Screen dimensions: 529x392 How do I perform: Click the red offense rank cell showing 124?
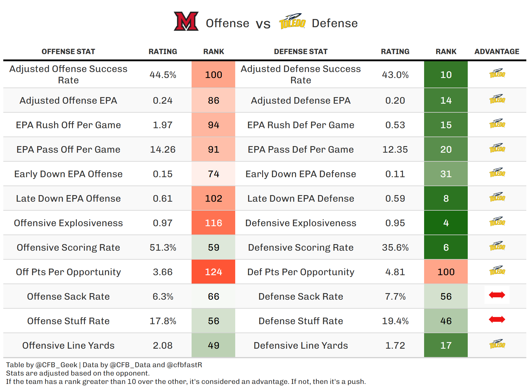213,272
